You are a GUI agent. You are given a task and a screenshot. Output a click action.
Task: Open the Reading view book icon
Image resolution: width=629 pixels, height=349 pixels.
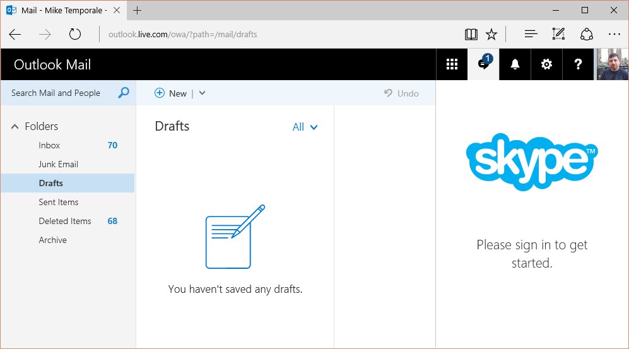click(471, 35)
